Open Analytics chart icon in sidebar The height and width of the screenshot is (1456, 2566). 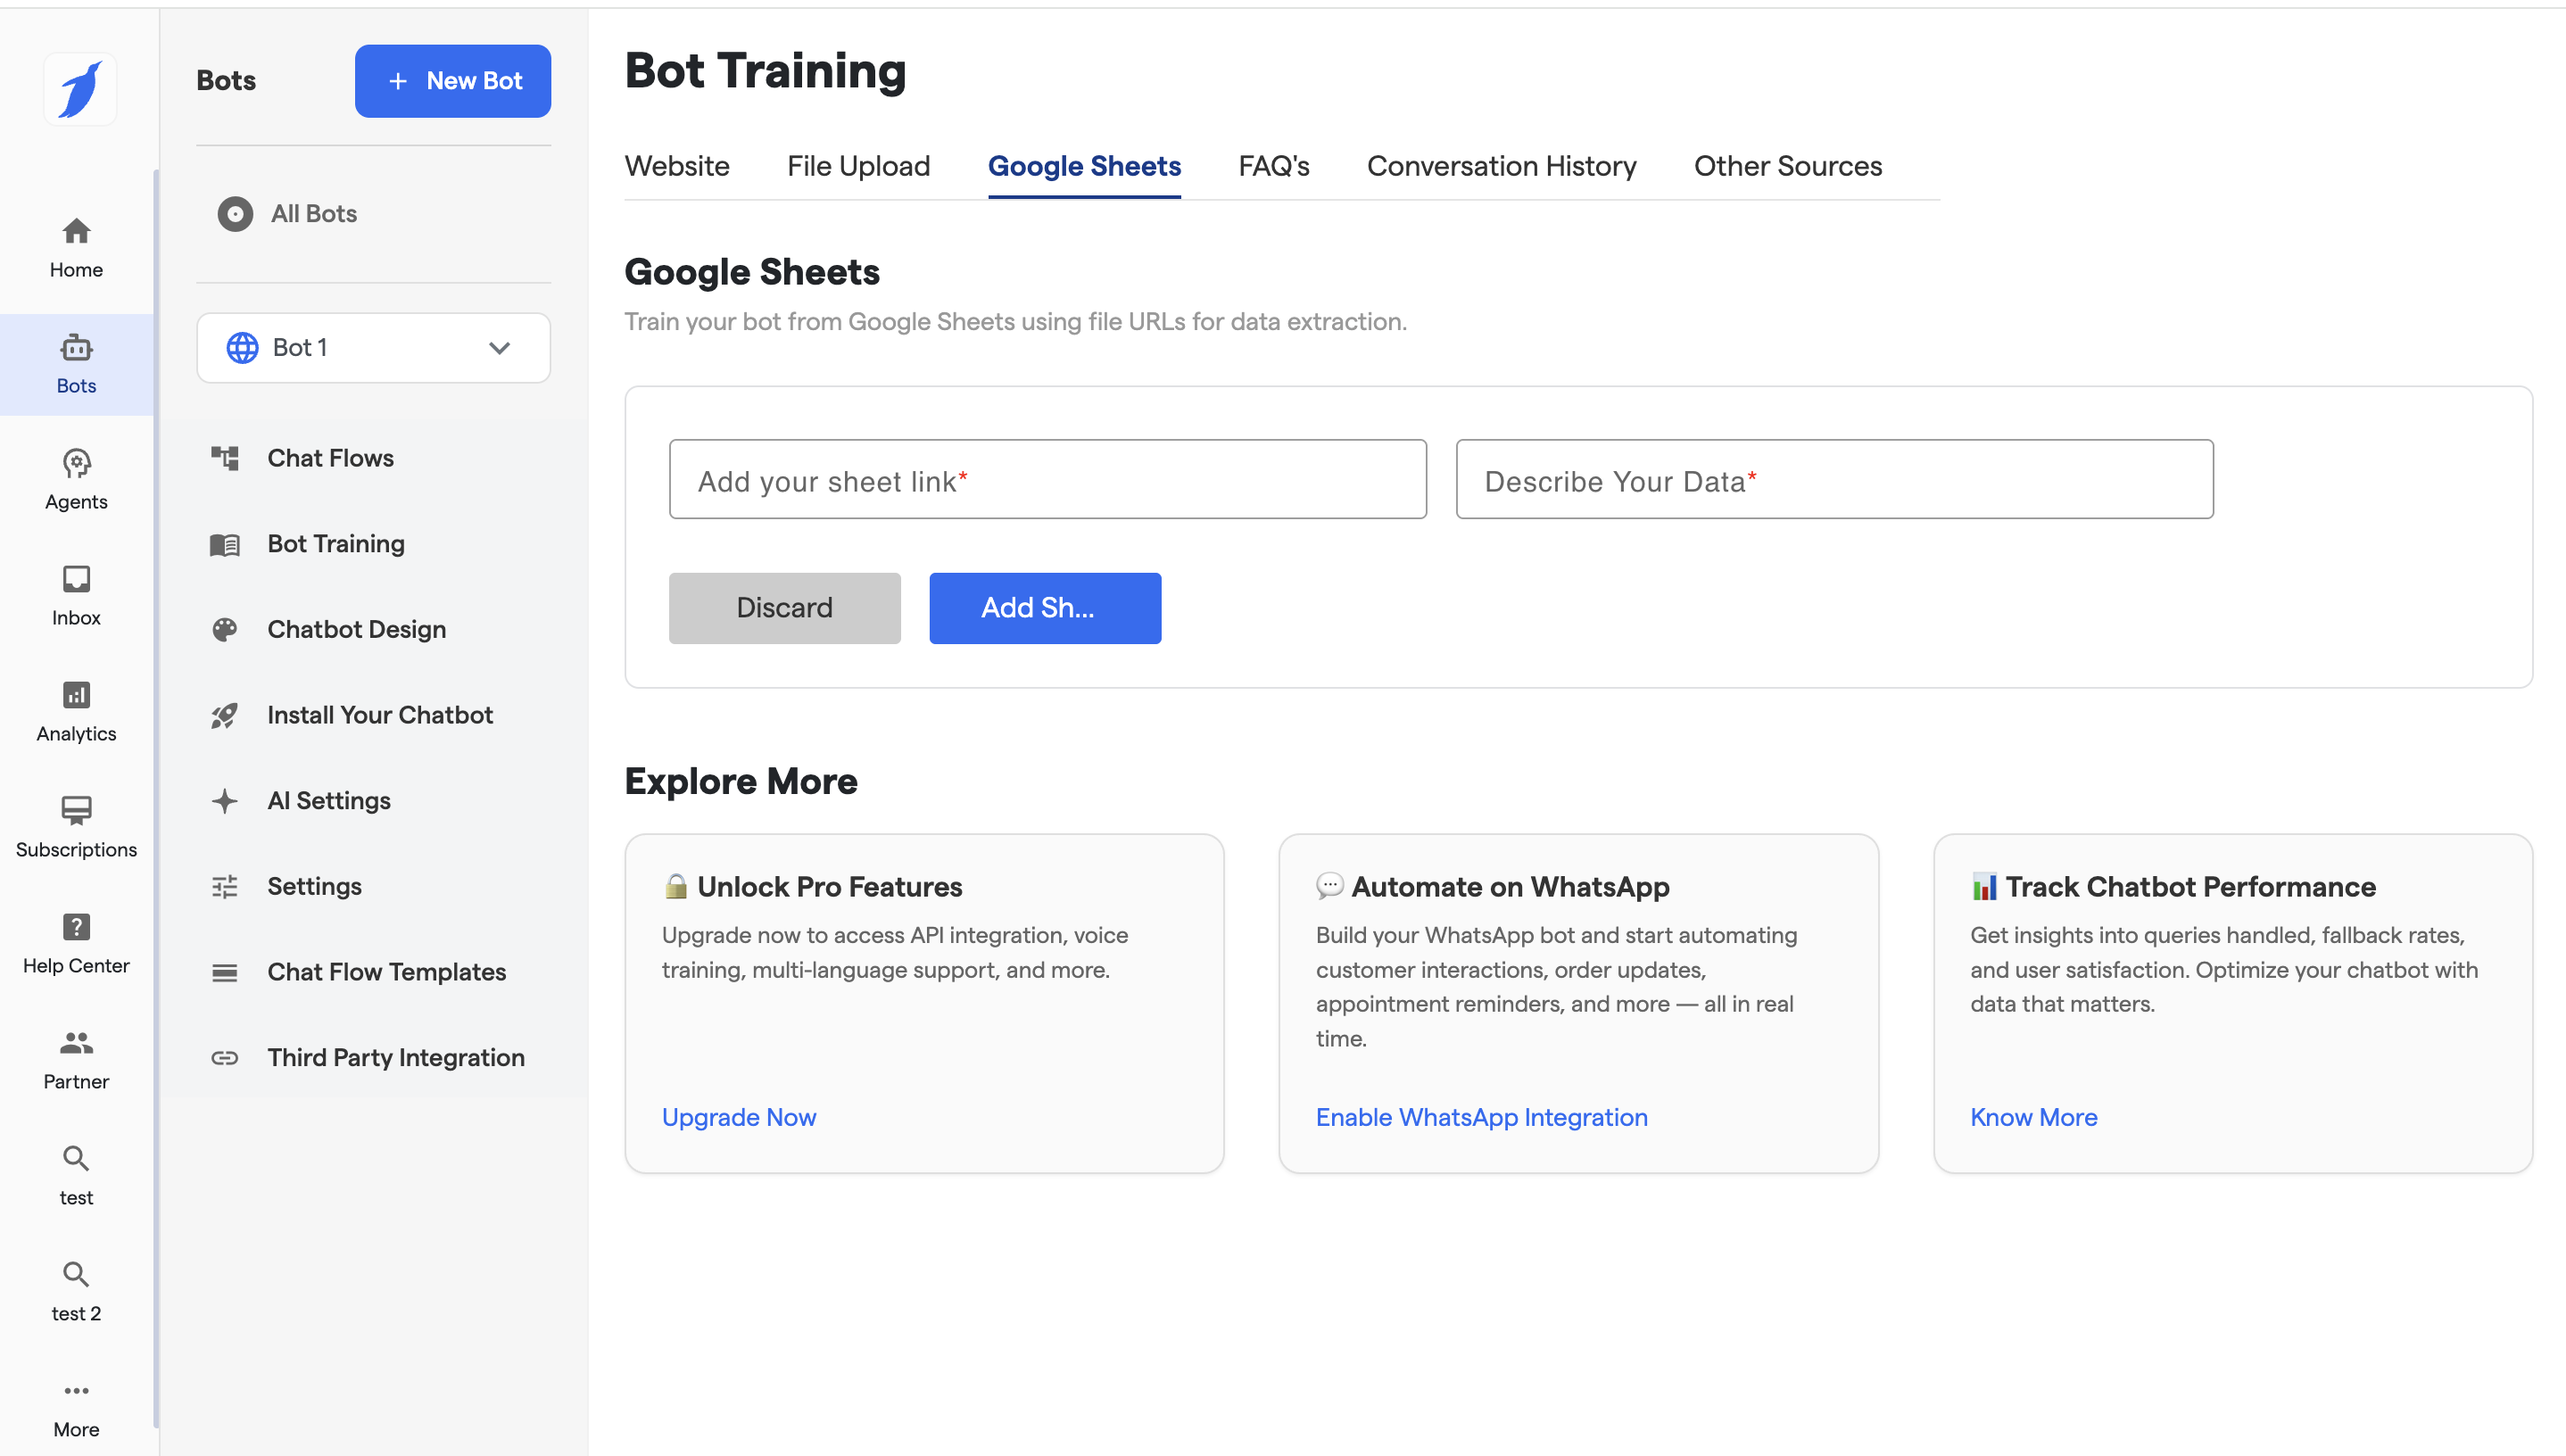point(76,696)
